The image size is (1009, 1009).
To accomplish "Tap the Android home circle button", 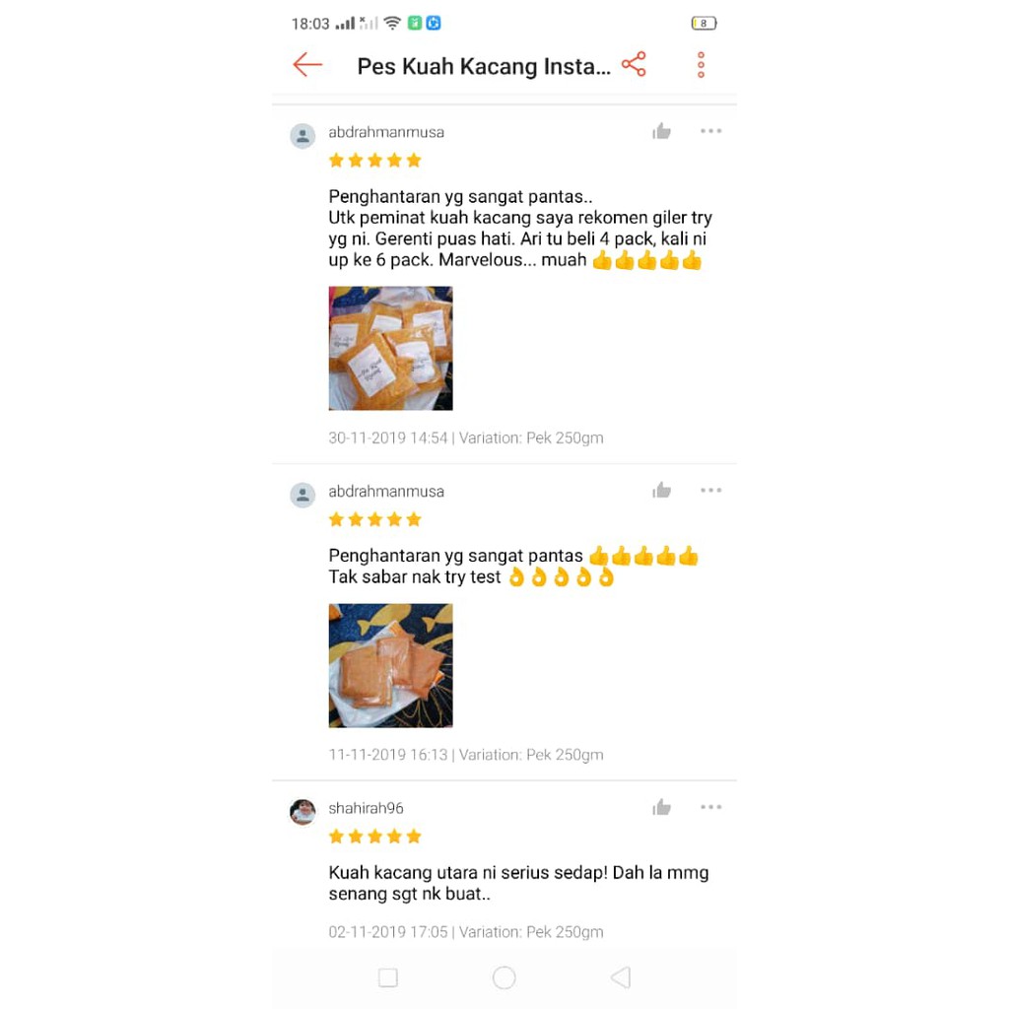I will pos(504,977).
